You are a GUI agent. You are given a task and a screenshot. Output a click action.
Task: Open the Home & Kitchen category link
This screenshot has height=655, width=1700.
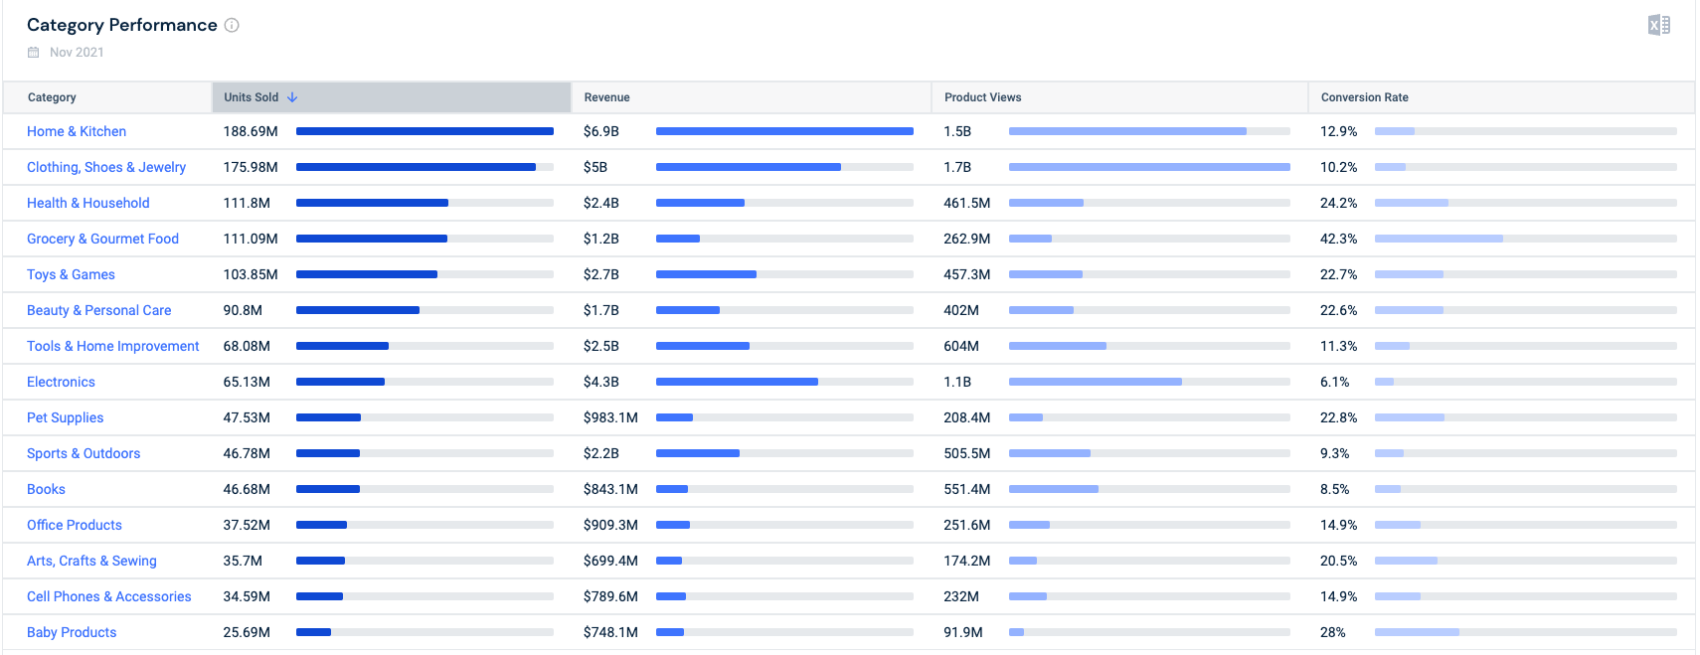point(77,131)
